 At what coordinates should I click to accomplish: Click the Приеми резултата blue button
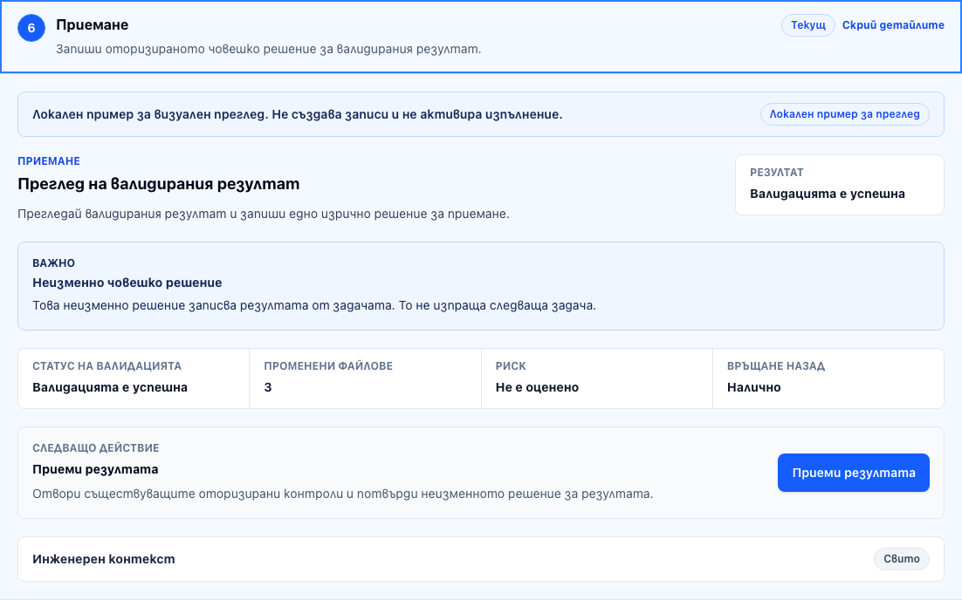click(x=854, y=473)
